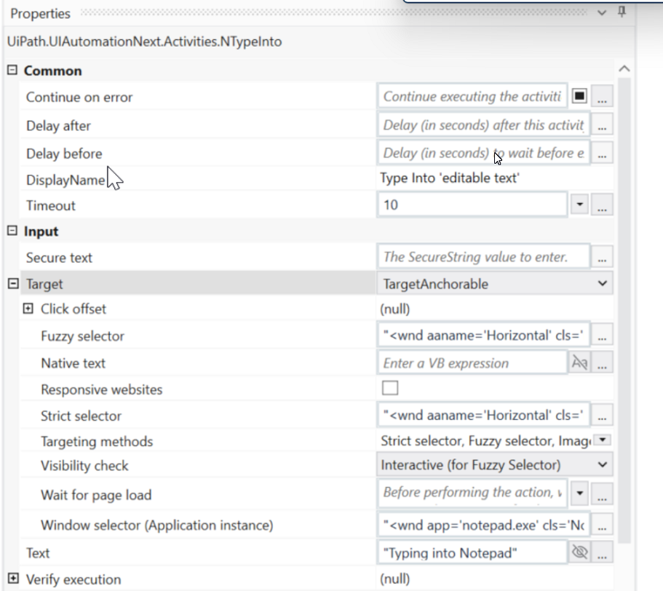The height and width of the screenshot is (591, 663).
Task: Enable the Responsive websites checkbox
Action: pos(390,388)
